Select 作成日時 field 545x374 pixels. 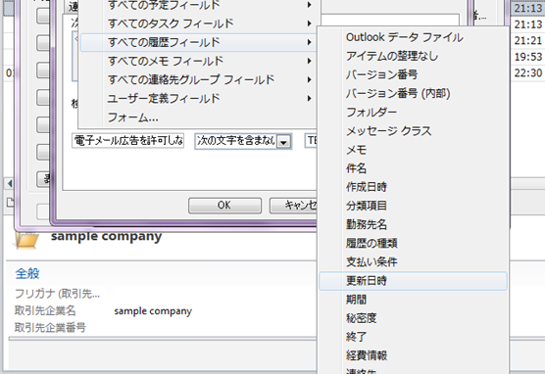413,187
